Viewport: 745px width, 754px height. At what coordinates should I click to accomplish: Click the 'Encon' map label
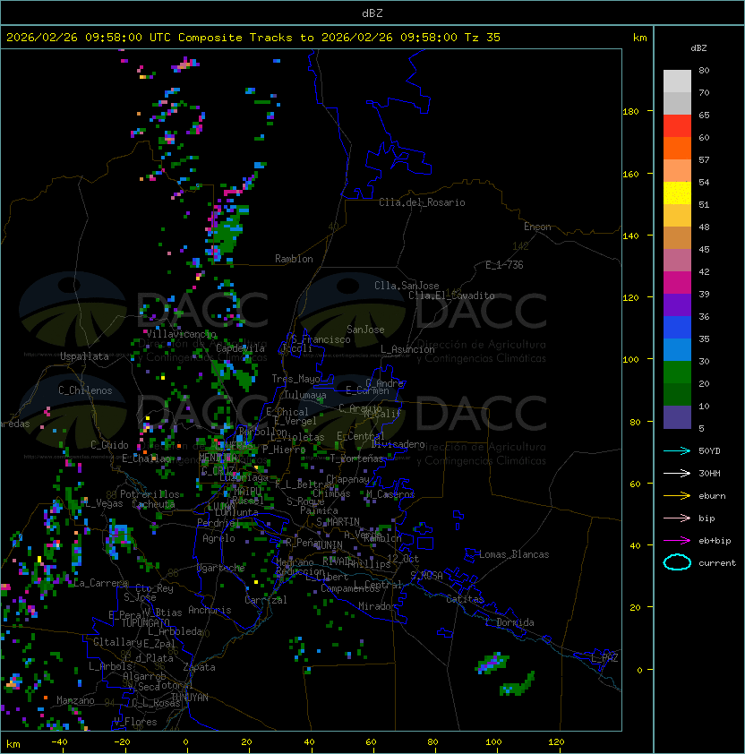point(537,227)
